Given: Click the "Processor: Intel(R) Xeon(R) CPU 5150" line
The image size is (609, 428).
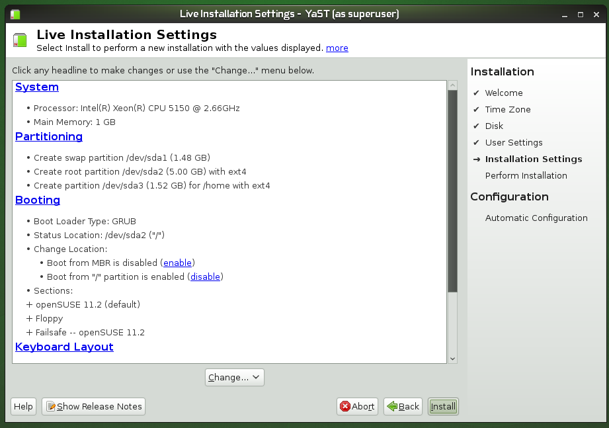Looking at the screenshot, I should coord(137,108).
